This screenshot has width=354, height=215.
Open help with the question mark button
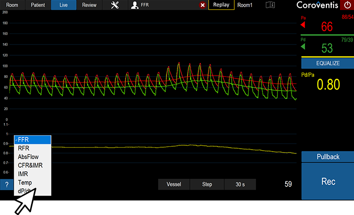7,184
